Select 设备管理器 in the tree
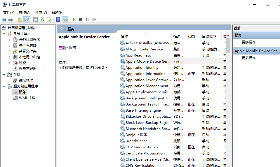280x167 pixels. tap(28, 69)
